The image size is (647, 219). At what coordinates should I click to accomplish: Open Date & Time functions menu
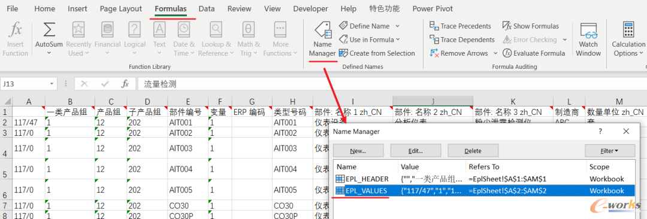coord(184,39)
